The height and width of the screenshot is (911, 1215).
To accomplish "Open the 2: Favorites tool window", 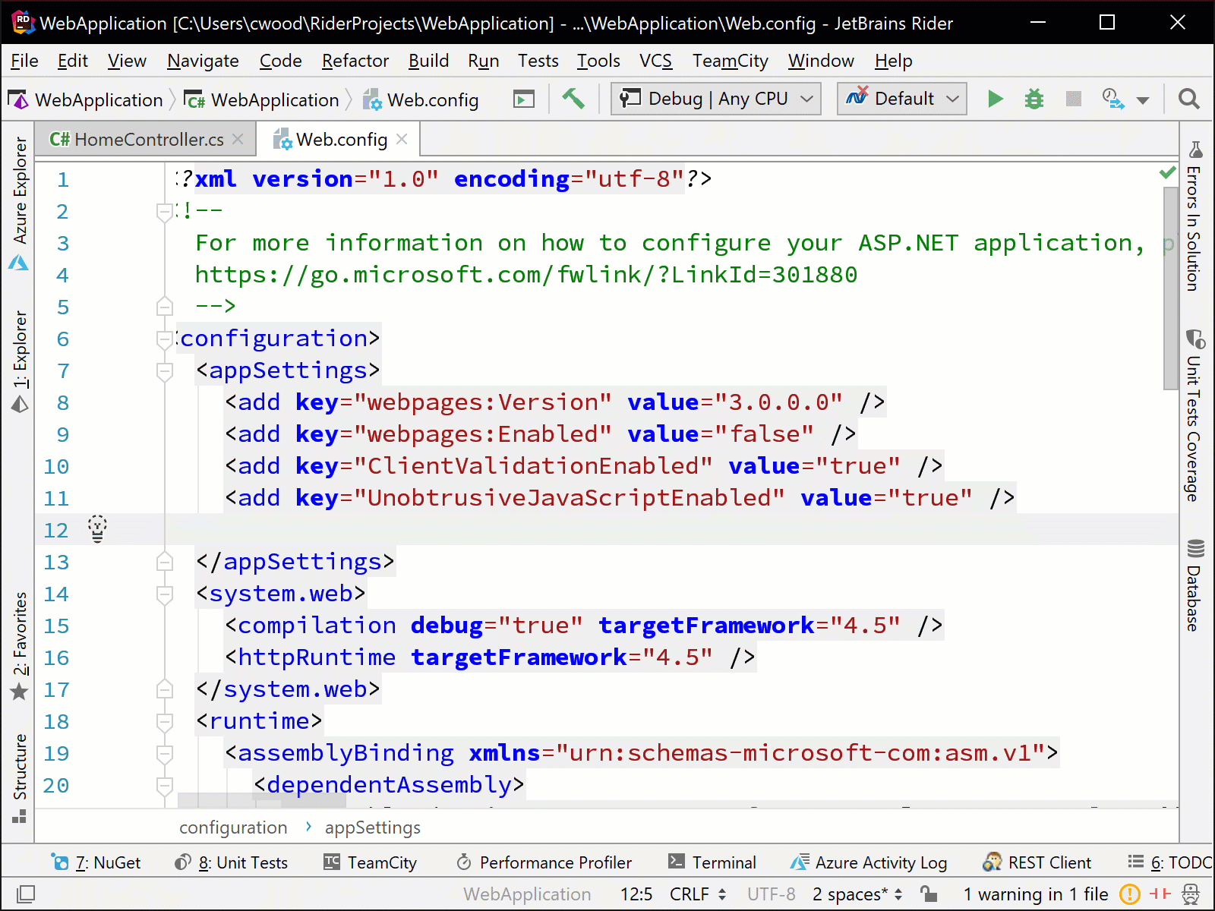I will pyautogui.click(x=20, y=646).
